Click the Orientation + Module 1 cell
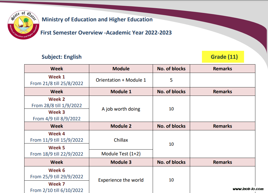This screenshot has height=193, width=268. (x=121, y=80)
